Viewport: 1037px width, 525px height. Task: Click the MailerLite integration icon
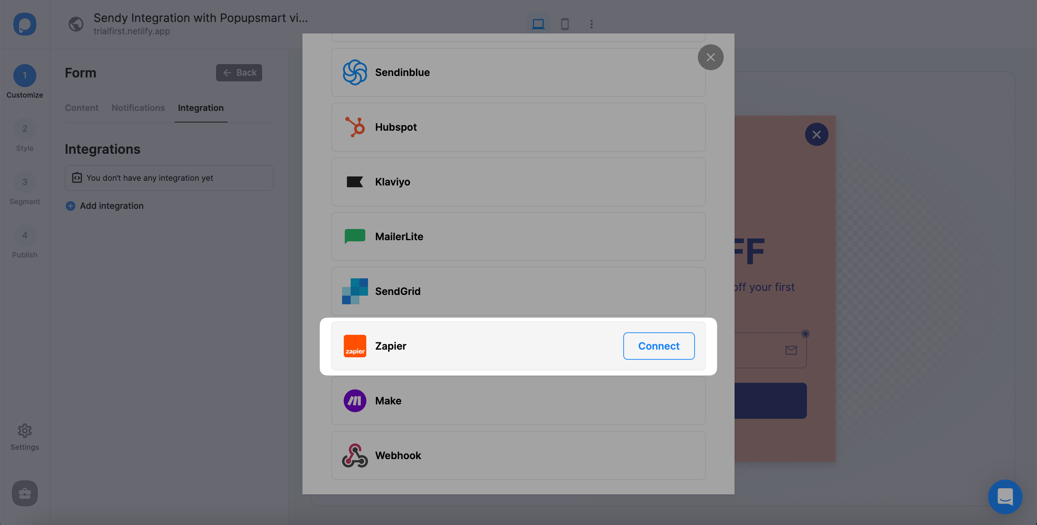(x=355, y=236)
